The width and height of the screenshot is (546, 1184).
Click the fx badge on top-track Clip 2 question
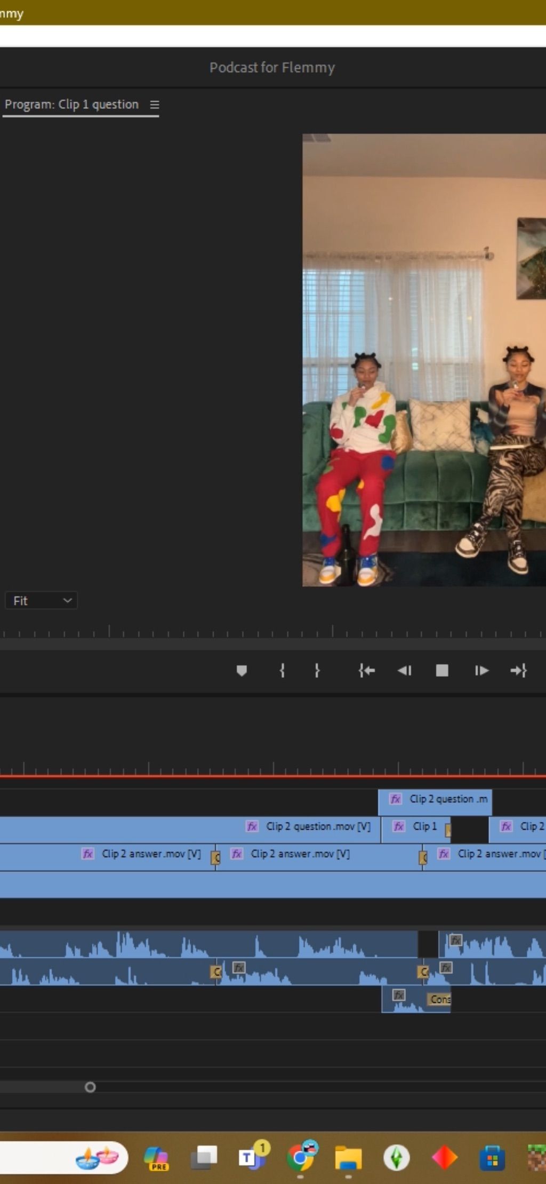(x=395, y=799)
